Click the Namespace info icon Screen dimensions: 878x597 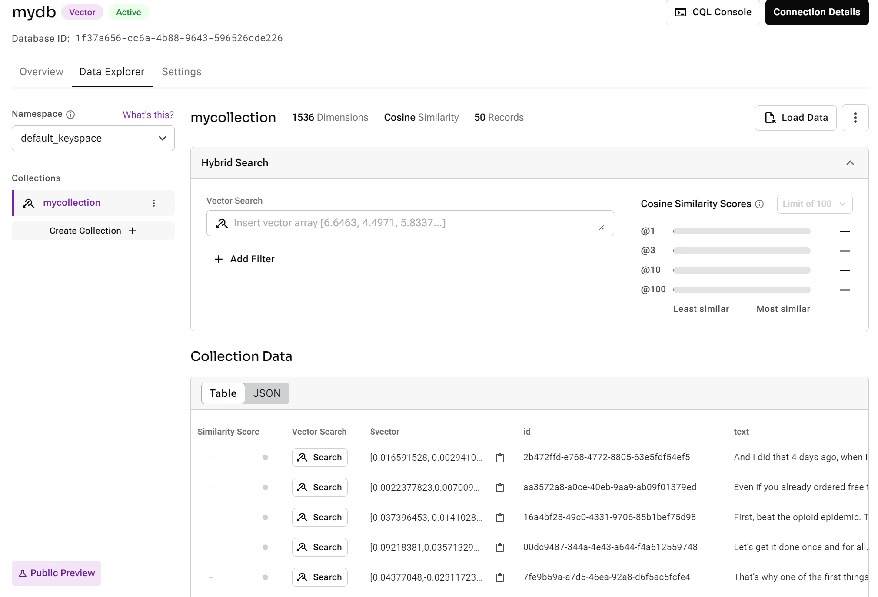click(x=70, y=115)
